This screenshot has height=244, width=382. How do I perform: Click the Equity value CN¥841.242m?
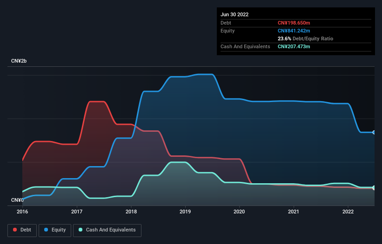[x=294, y=31]
